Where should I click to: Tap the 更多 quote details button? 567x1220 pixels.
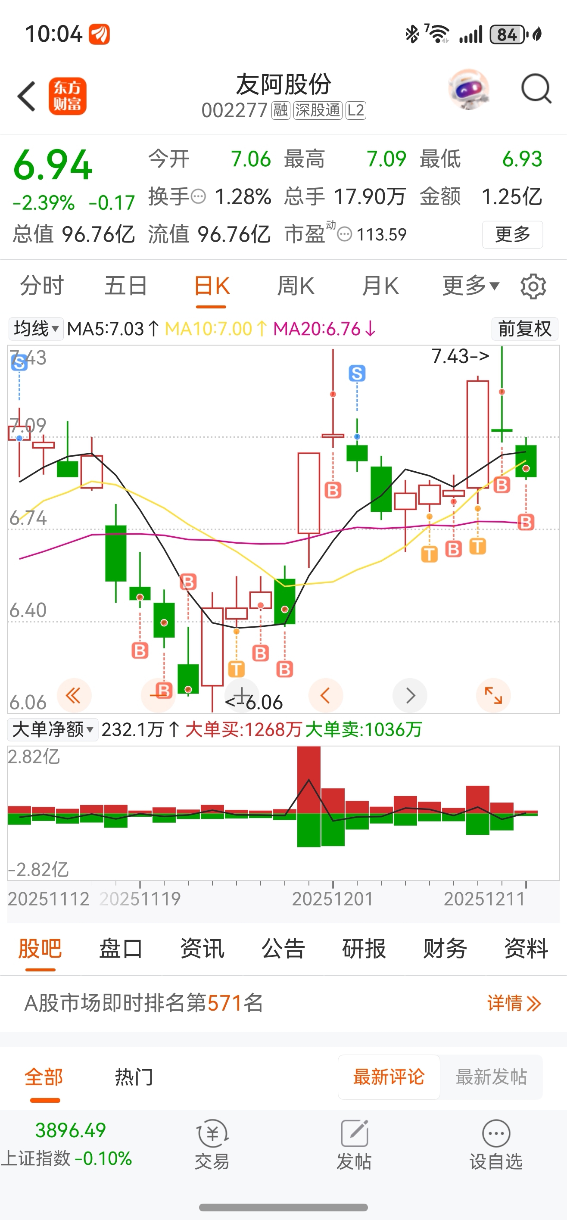tap(513, 234)
